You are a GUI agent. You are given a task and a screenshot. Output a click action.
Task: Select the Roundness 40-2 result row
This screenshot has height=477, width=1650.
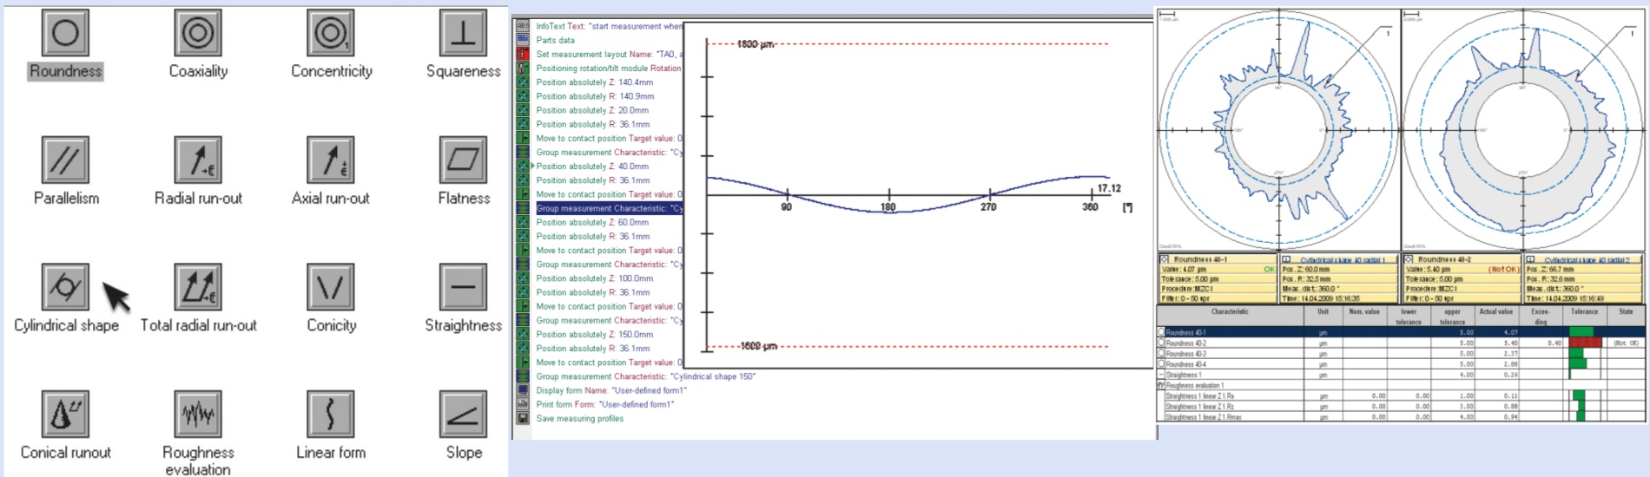tap(1186, 343)
